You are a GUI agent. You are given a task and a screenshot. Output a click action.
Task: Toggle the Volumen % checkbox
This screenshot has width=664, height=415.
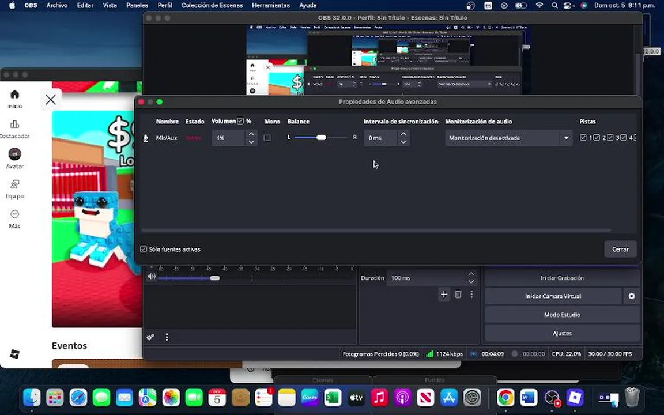pos(240,121)
